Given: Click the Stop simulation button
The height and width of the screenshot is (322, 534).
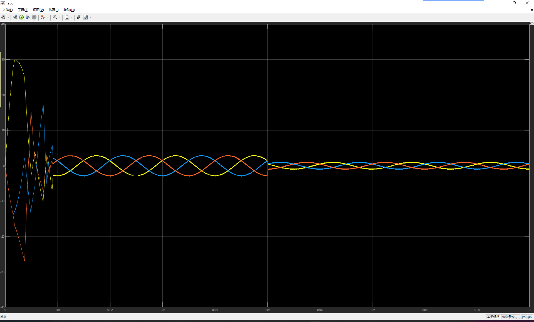Looking at the screenshot, I should (34, 17).
